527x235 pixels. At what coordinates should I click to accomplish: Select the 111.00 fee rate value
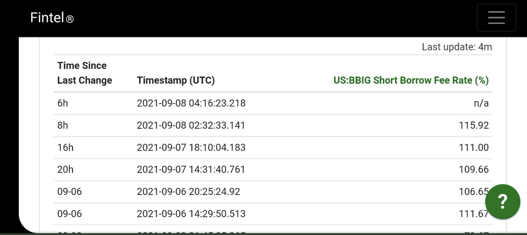pyautogui.click(x=473, y=148)
